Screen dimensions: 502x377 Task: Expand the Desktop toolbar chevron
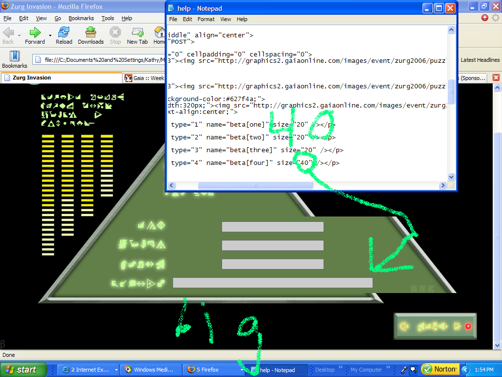(340, 367)
